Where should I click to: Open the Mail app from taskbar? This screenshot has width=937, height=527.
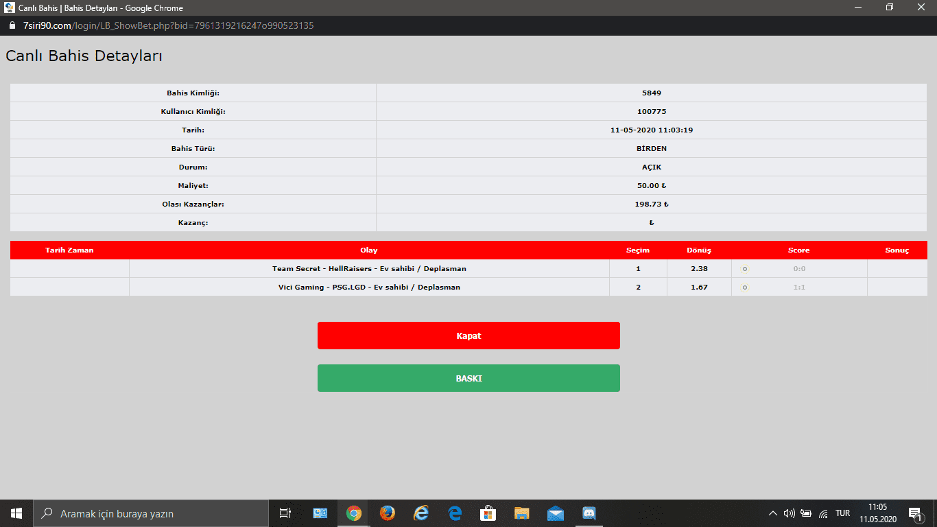[556, 513]
